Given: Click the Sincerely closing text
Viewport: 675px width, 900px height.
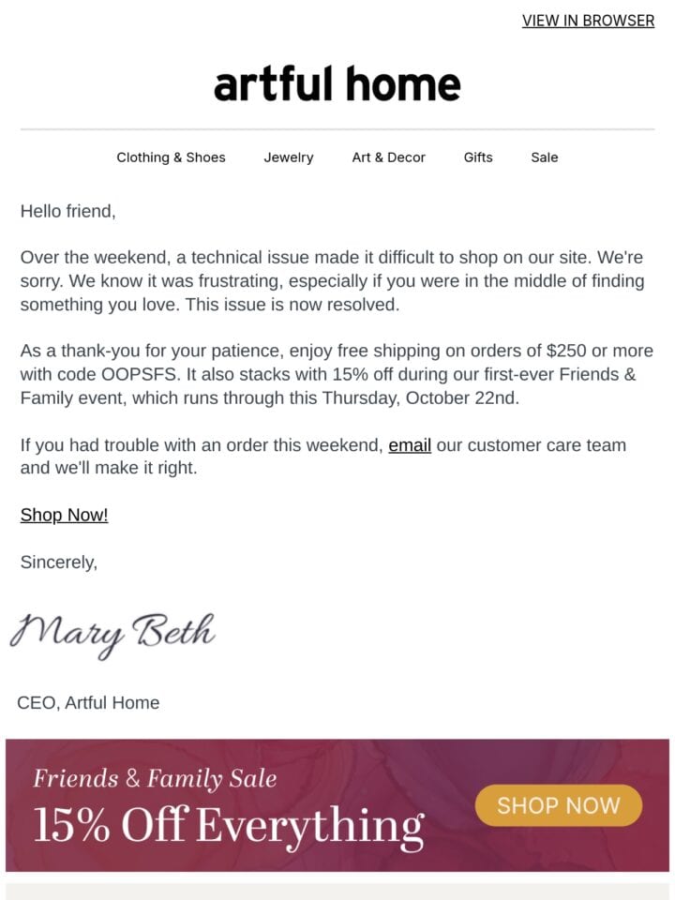Looking at the screenshot, I should pyautogui.click(x=59, y=562).
